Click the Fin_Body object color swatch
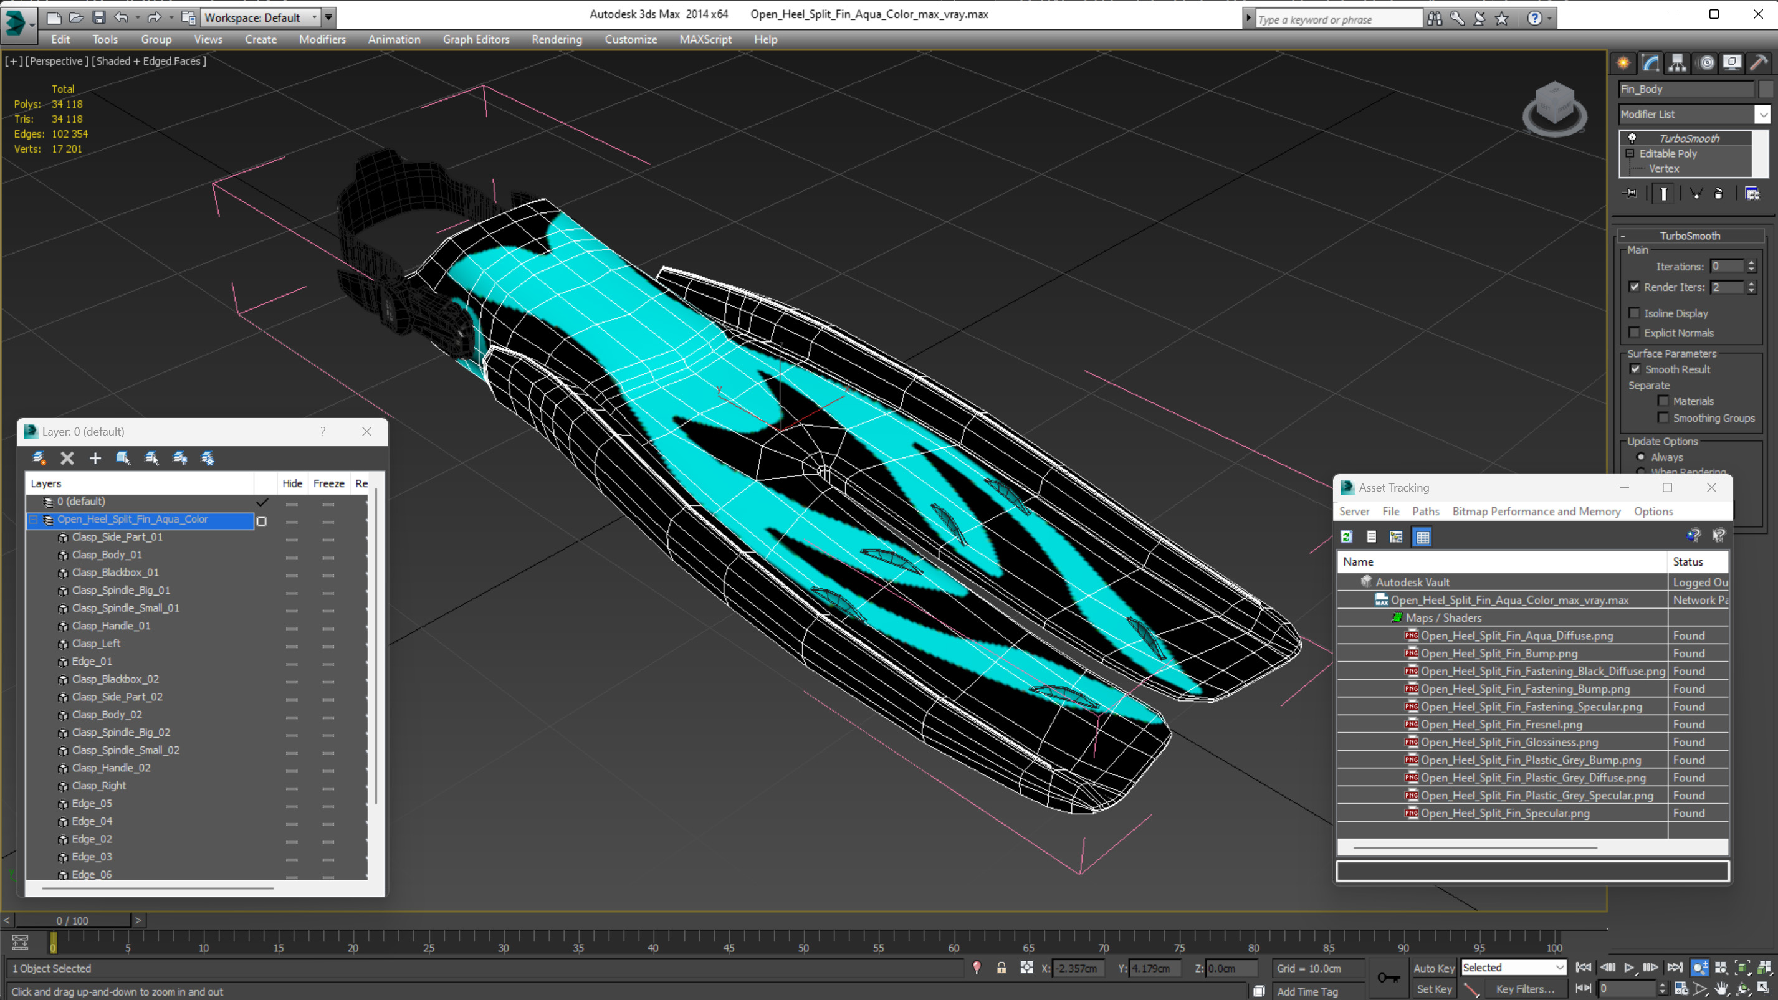This screenshot has height=1000, width=1778. coord(1766,89)
